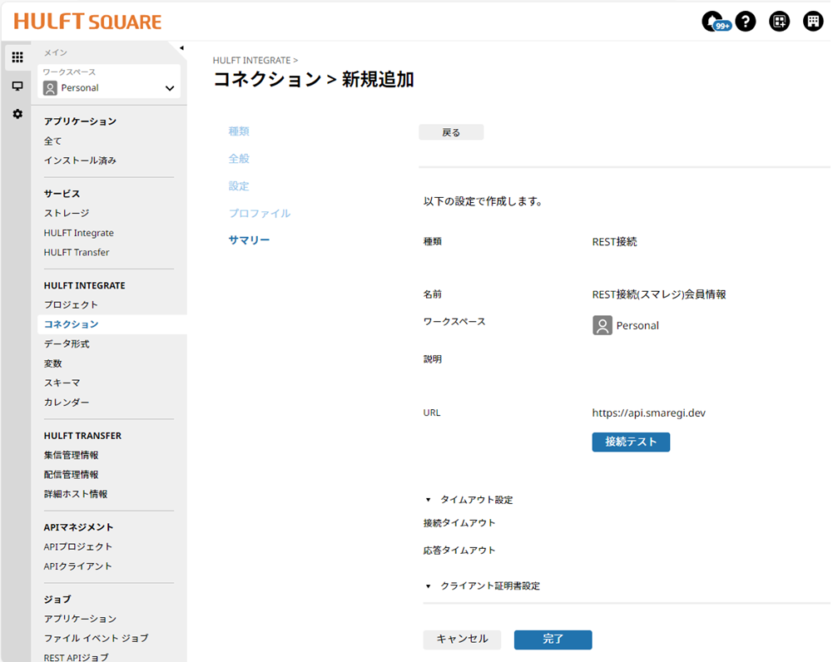Open the building organization icon in header
This screenshot has width=838, height=662.
[x=813, y=22]
